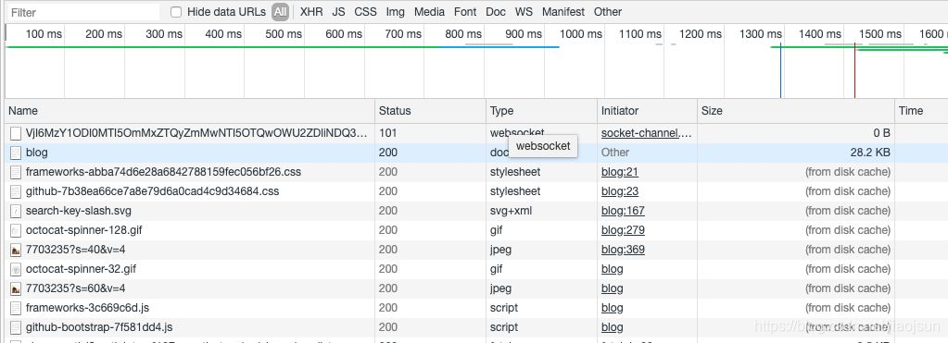Open blog initiator link for frameworks-3c669c6d.js

tap(612, 308)
